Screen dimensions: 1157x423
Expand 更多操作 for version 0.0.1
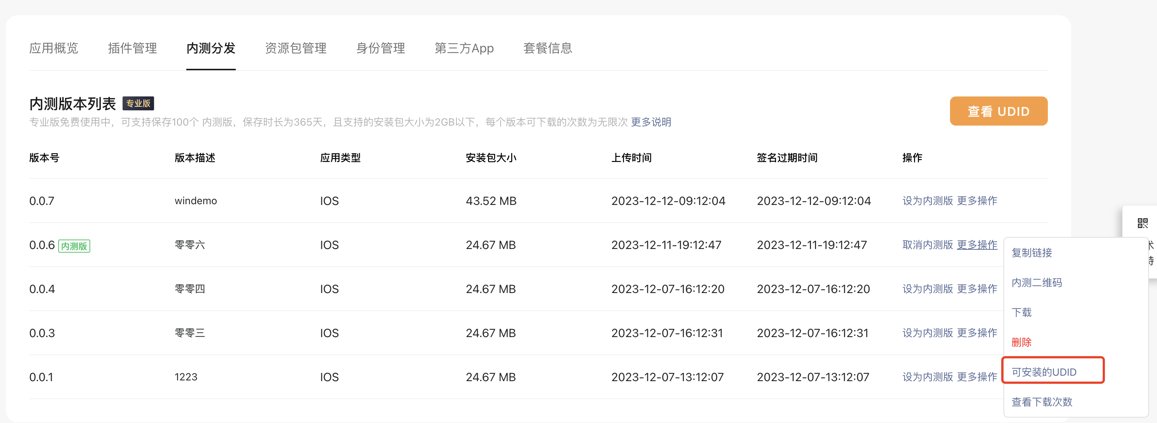point(977,377)
